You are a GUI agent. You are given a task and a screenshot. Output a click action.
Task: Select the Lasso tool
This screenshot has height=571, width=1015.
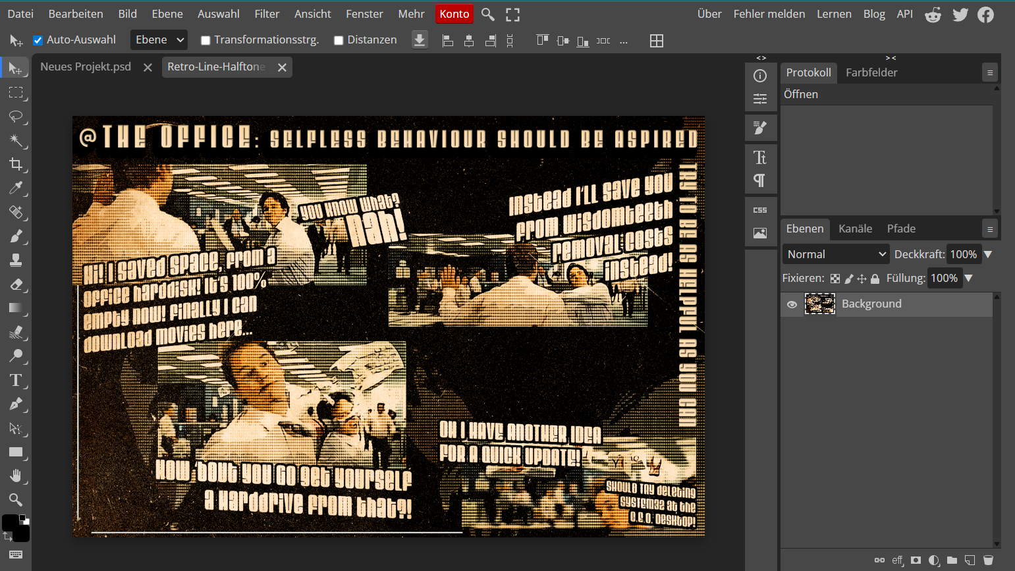(x=16, y=117)
